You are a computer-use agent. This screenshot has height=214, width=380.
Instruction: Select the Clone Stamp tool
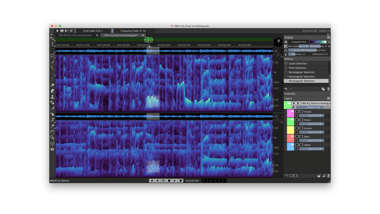[52, 97]
